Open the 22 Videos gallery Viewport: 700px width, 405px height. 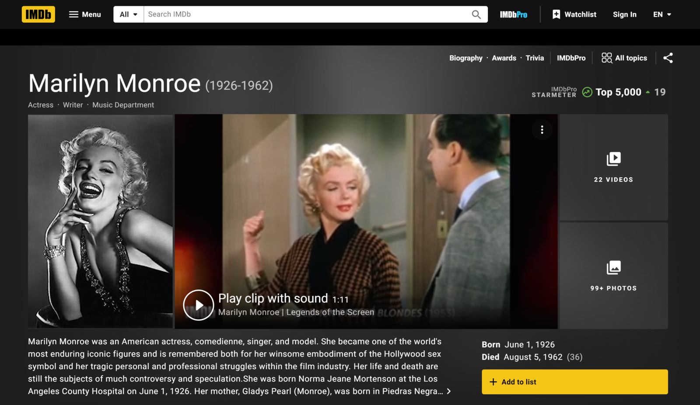tap(613, 167)
